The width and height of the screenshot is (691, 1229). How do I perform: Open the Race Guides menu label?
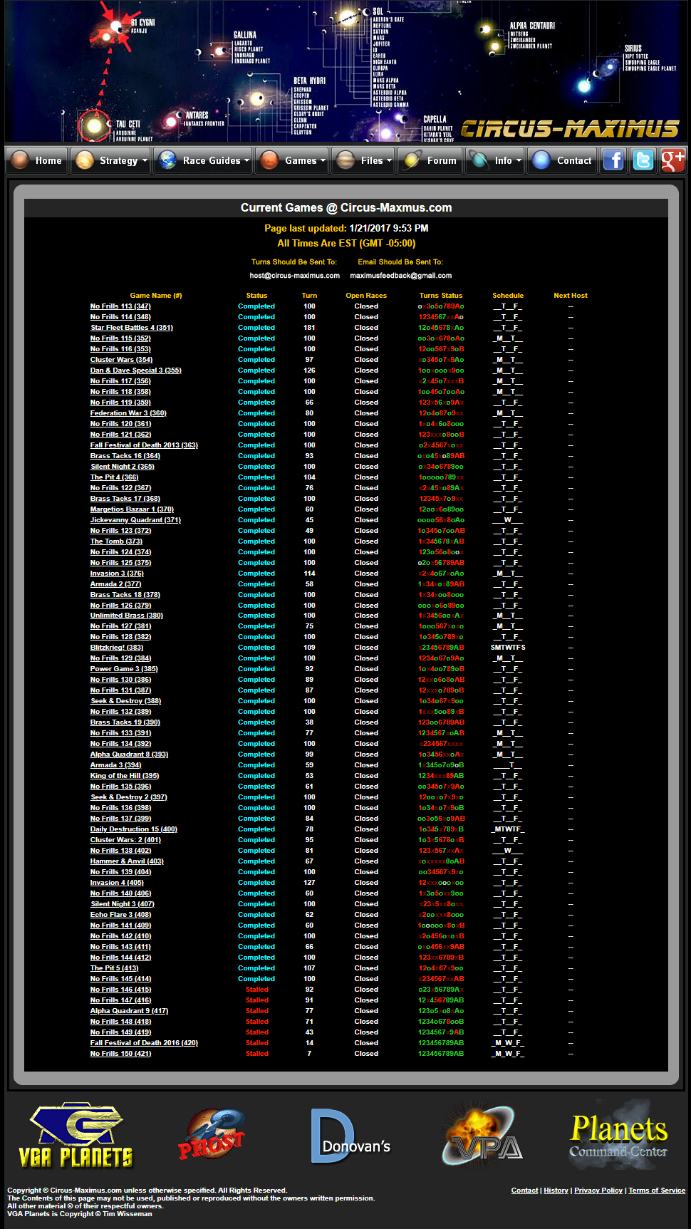click(212, 161)
